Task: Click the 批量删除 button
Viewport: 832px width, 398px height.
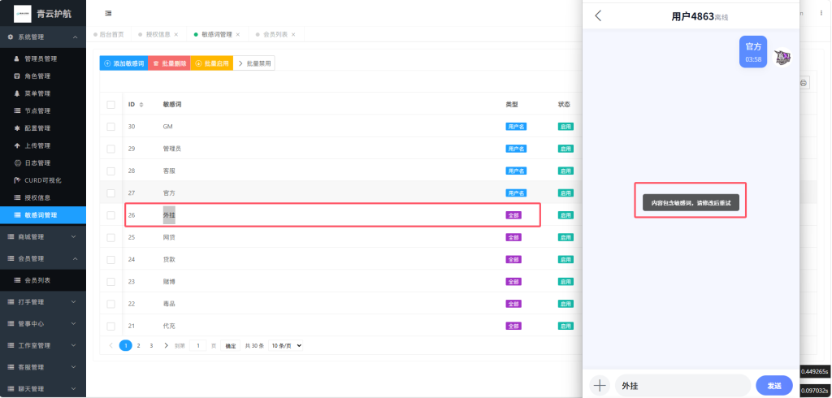Action: point(169,63)
